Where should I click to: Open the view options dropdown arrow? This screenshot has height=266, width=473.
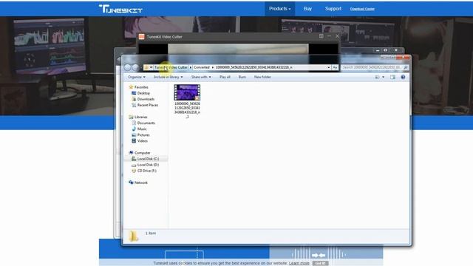383,77
